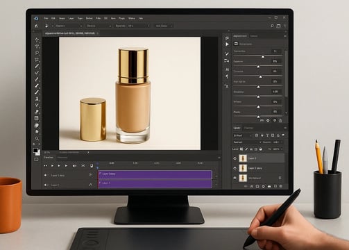This screenshot has width=349, height=250.
Task: Click the search icon in the options bar
Action: [x=272, y=26]
